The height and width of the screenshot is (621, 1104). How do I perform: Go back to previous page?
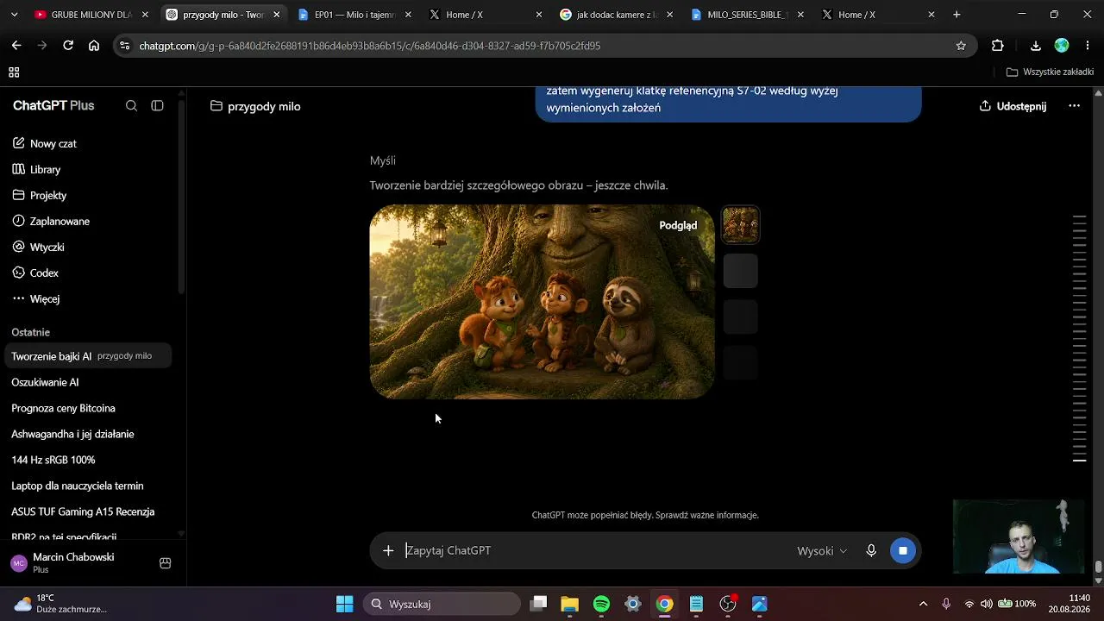coord(16,46)
